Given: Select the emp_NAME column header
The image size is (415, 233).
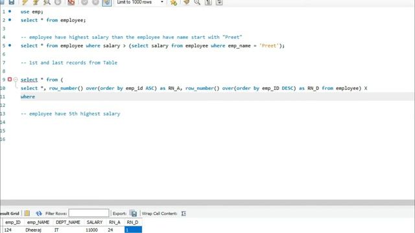Looking at the screenshot, I should (x=38, y=223).
